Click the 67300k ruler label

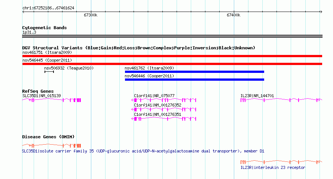[91, 15]
